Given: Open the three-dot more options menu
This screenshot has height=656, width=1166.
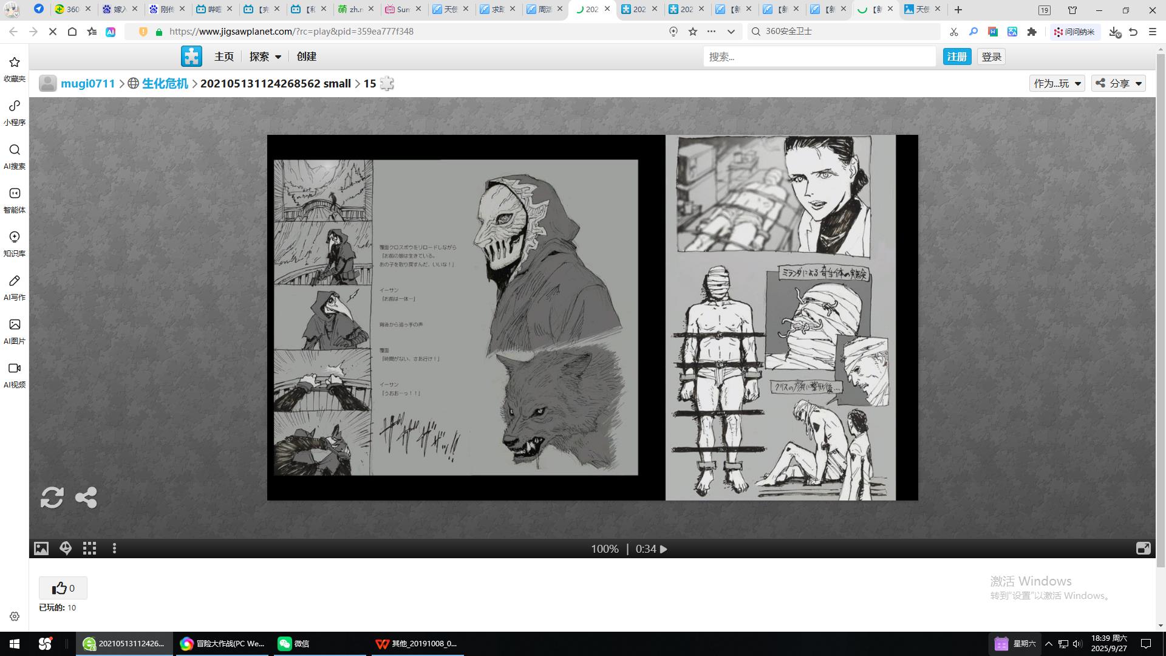Looking at the screenshot, I should point(114,548).
